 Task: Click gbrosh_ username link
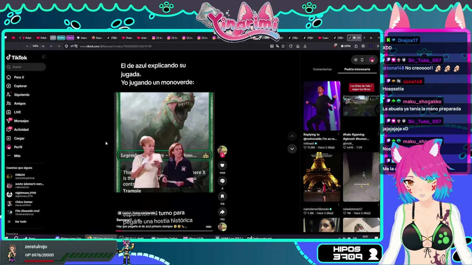348,143
